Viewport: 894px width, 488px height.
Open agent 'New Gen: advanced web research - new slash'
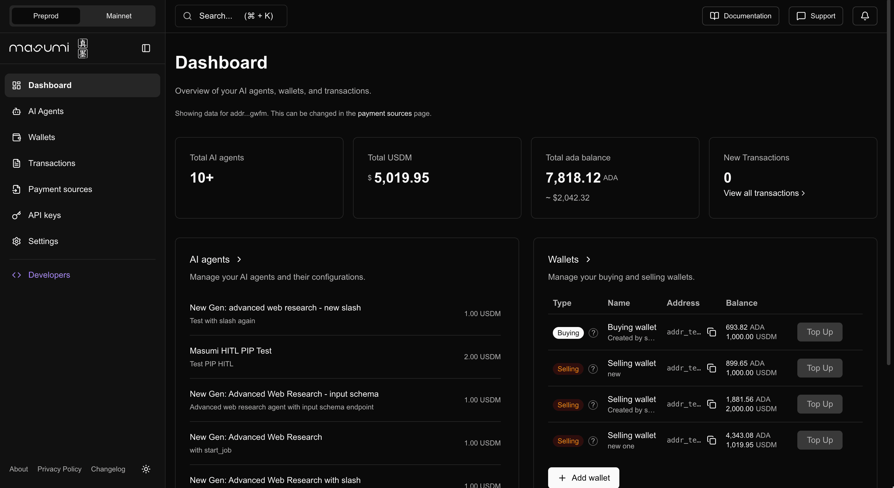[x=345, y=314]
